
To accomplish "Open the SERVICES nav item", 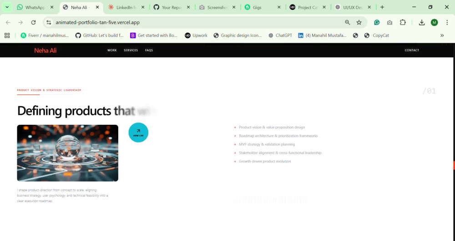I will point(131,50).
